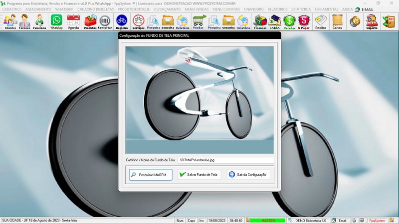Click the 04:40:40 clock in status bar
399x224 pixels.
236,221
